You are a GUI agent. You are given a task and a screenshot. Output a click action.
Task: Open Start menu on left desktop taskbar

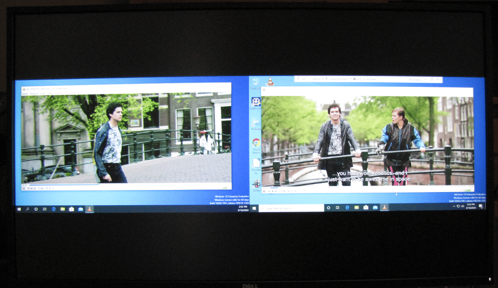tap(19, 209)
